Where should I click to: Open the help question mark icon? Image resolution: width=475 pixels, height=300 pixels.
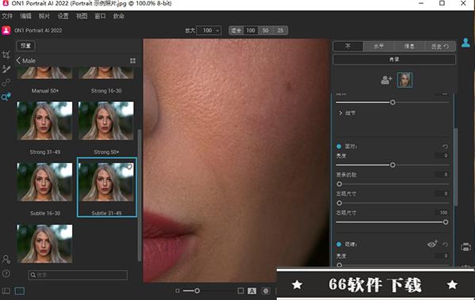pyautogui.click(x=6, y=273)
